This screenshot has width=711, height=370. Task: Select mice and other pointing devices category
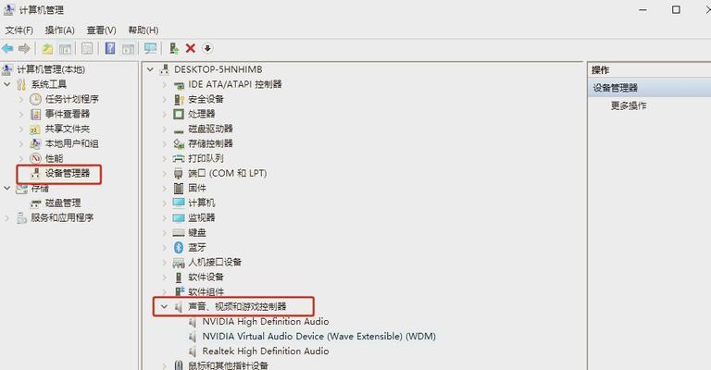pyautogui.click(x=228, y=365)
